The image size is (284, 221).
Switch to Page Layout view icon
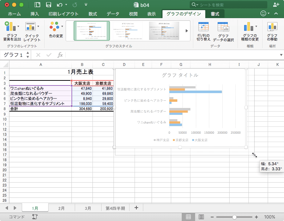click(x=201, y=217)
